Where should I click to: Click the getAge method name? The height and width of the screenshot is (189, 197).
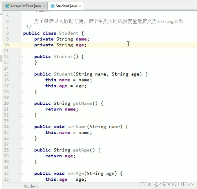click(x=81, y=150)
